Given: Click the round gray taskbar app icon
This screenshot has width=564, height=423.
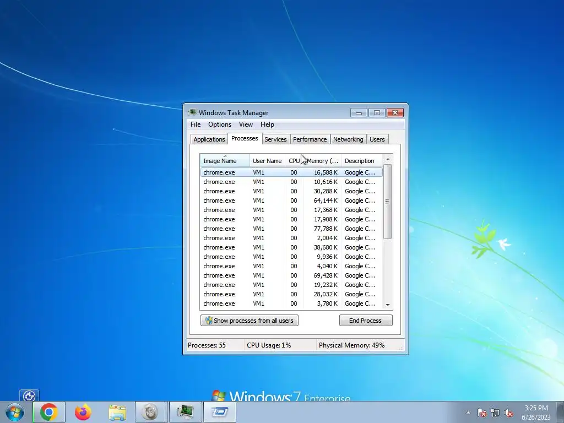Looking at the screenshot, I should (150, 412).
